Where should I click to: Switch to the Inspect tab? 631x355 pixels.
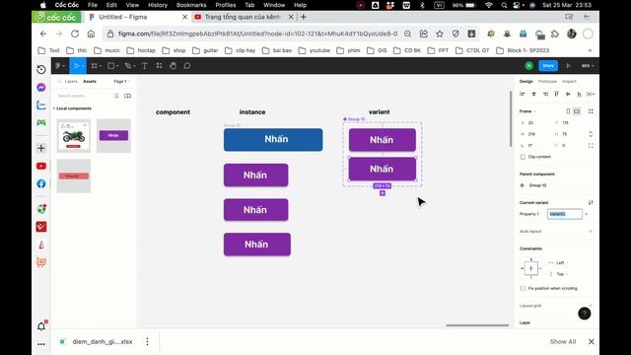pyautogui.click(x=569, y=81)
